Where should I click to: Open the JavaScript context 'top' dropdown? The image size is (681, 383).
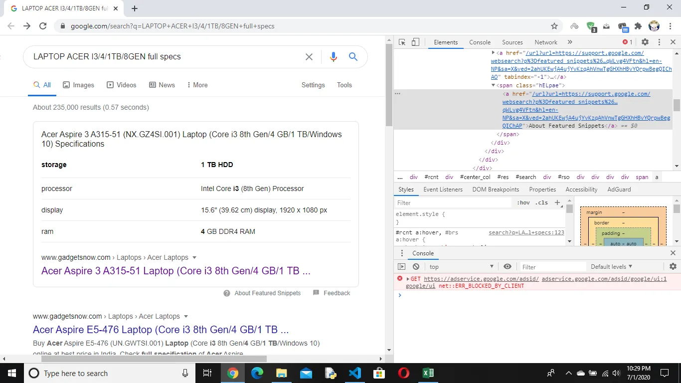coord(462,267)
